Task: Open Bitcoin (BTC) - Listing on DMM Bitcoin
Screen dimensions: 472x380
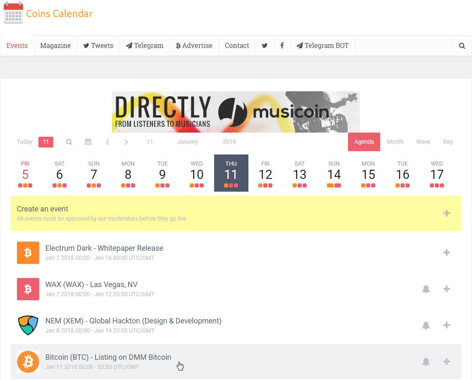Action: tap(108, 357)
